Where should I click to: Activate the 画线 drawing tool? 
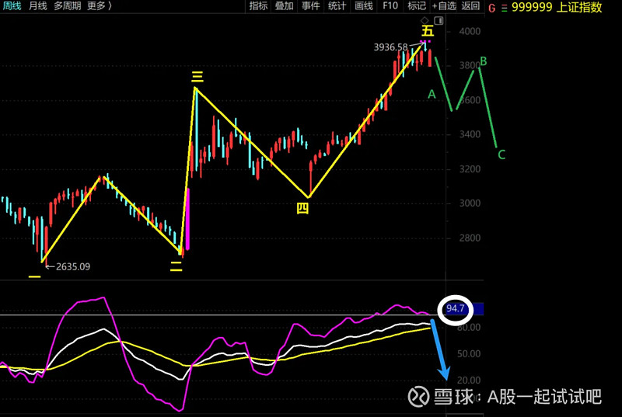point(363,6)
